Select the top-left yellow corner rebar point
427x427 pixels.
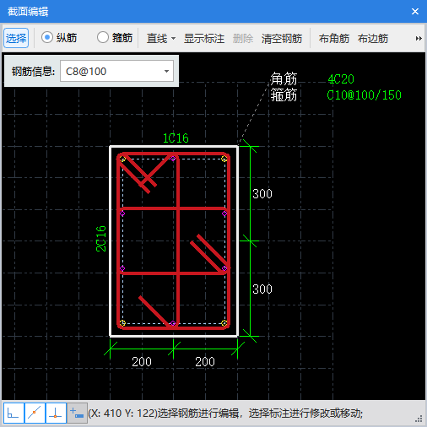click(x=122, y=159)
